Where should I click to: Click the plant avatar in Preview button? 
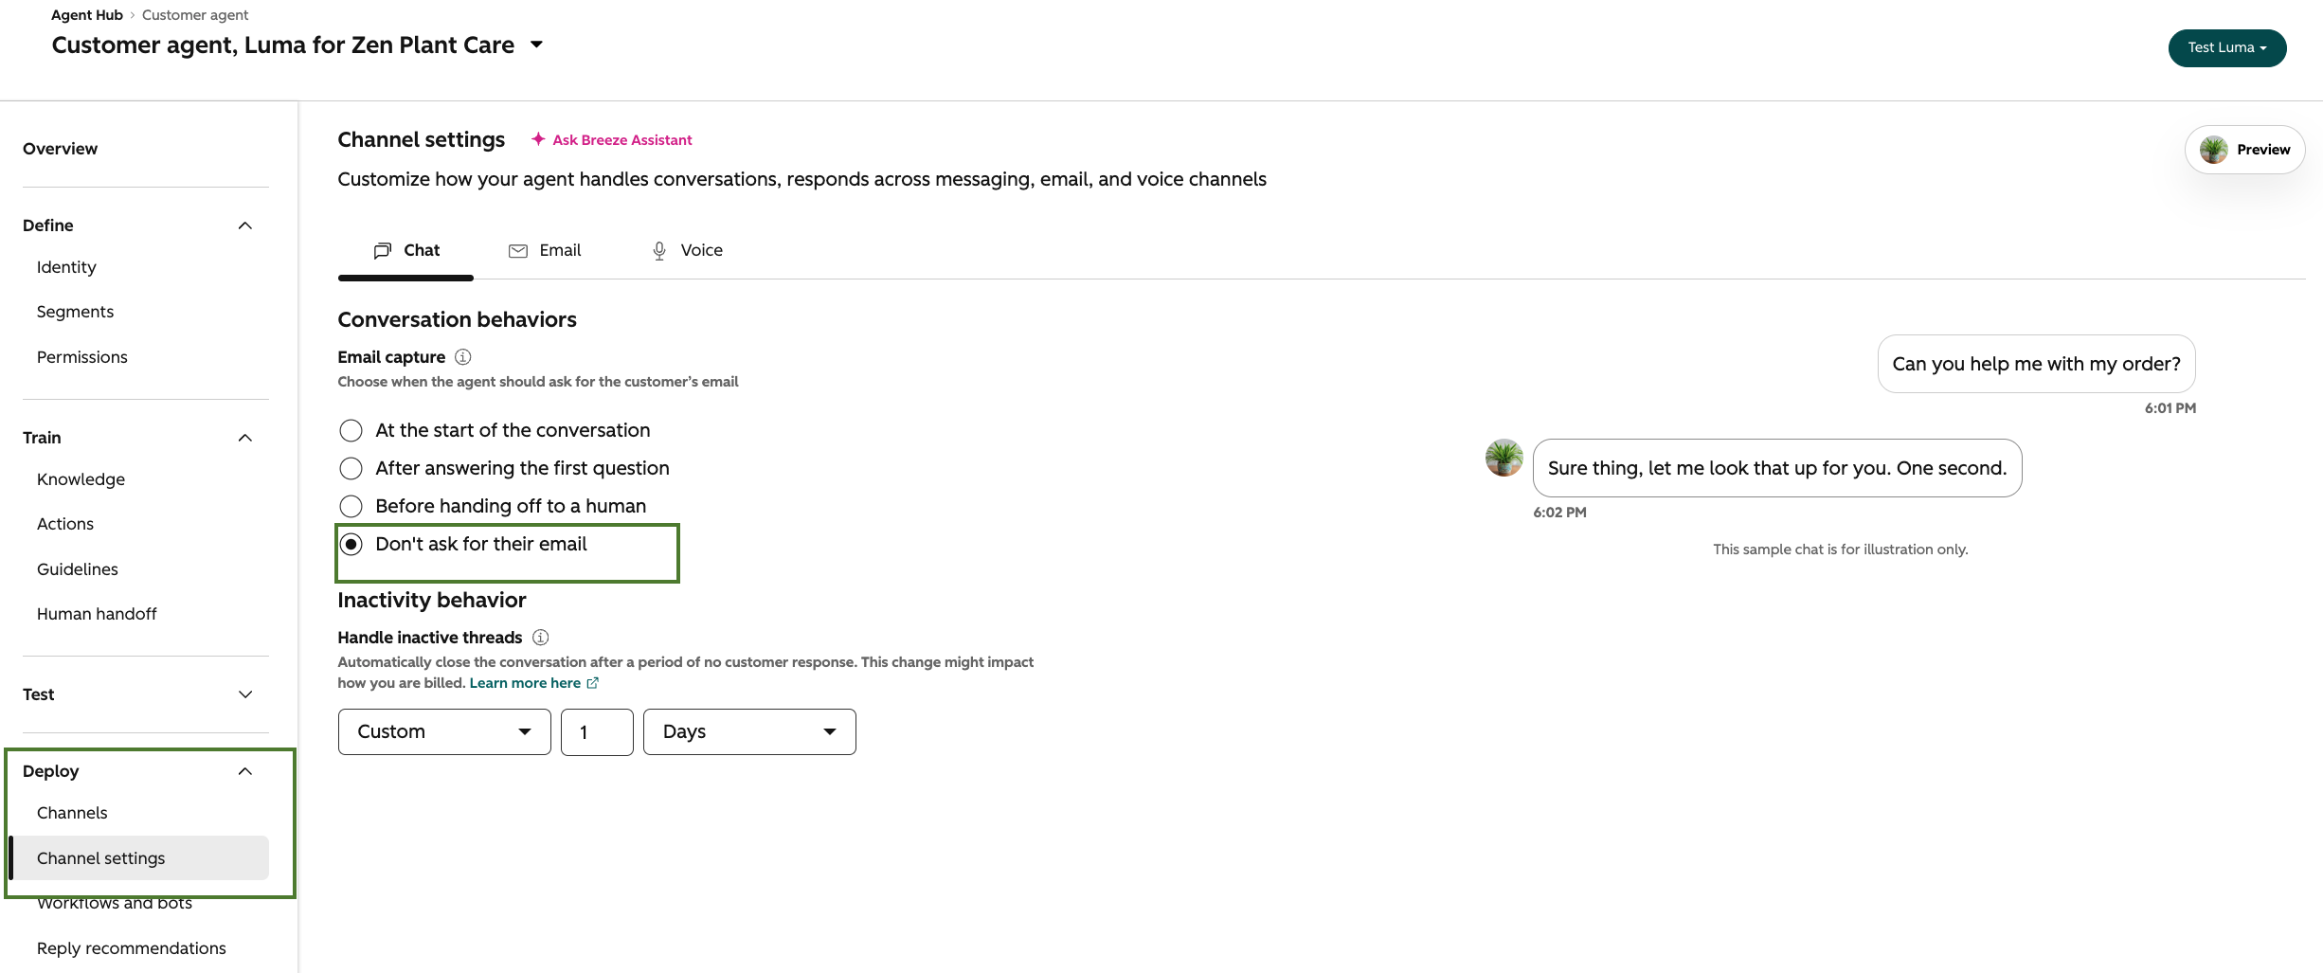click(2214, 150)
